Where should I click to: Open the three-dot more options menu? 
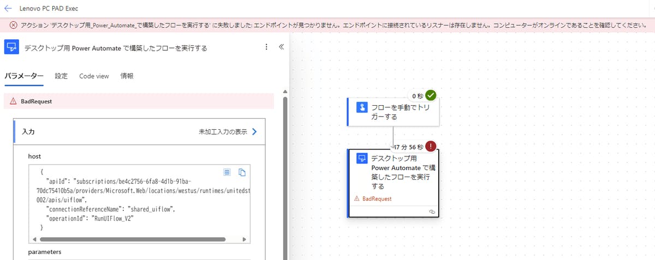click(266, 47)
